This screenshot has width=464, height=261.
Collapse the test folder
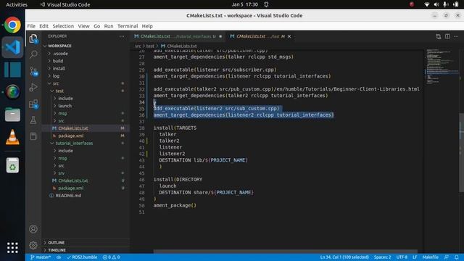59,91
